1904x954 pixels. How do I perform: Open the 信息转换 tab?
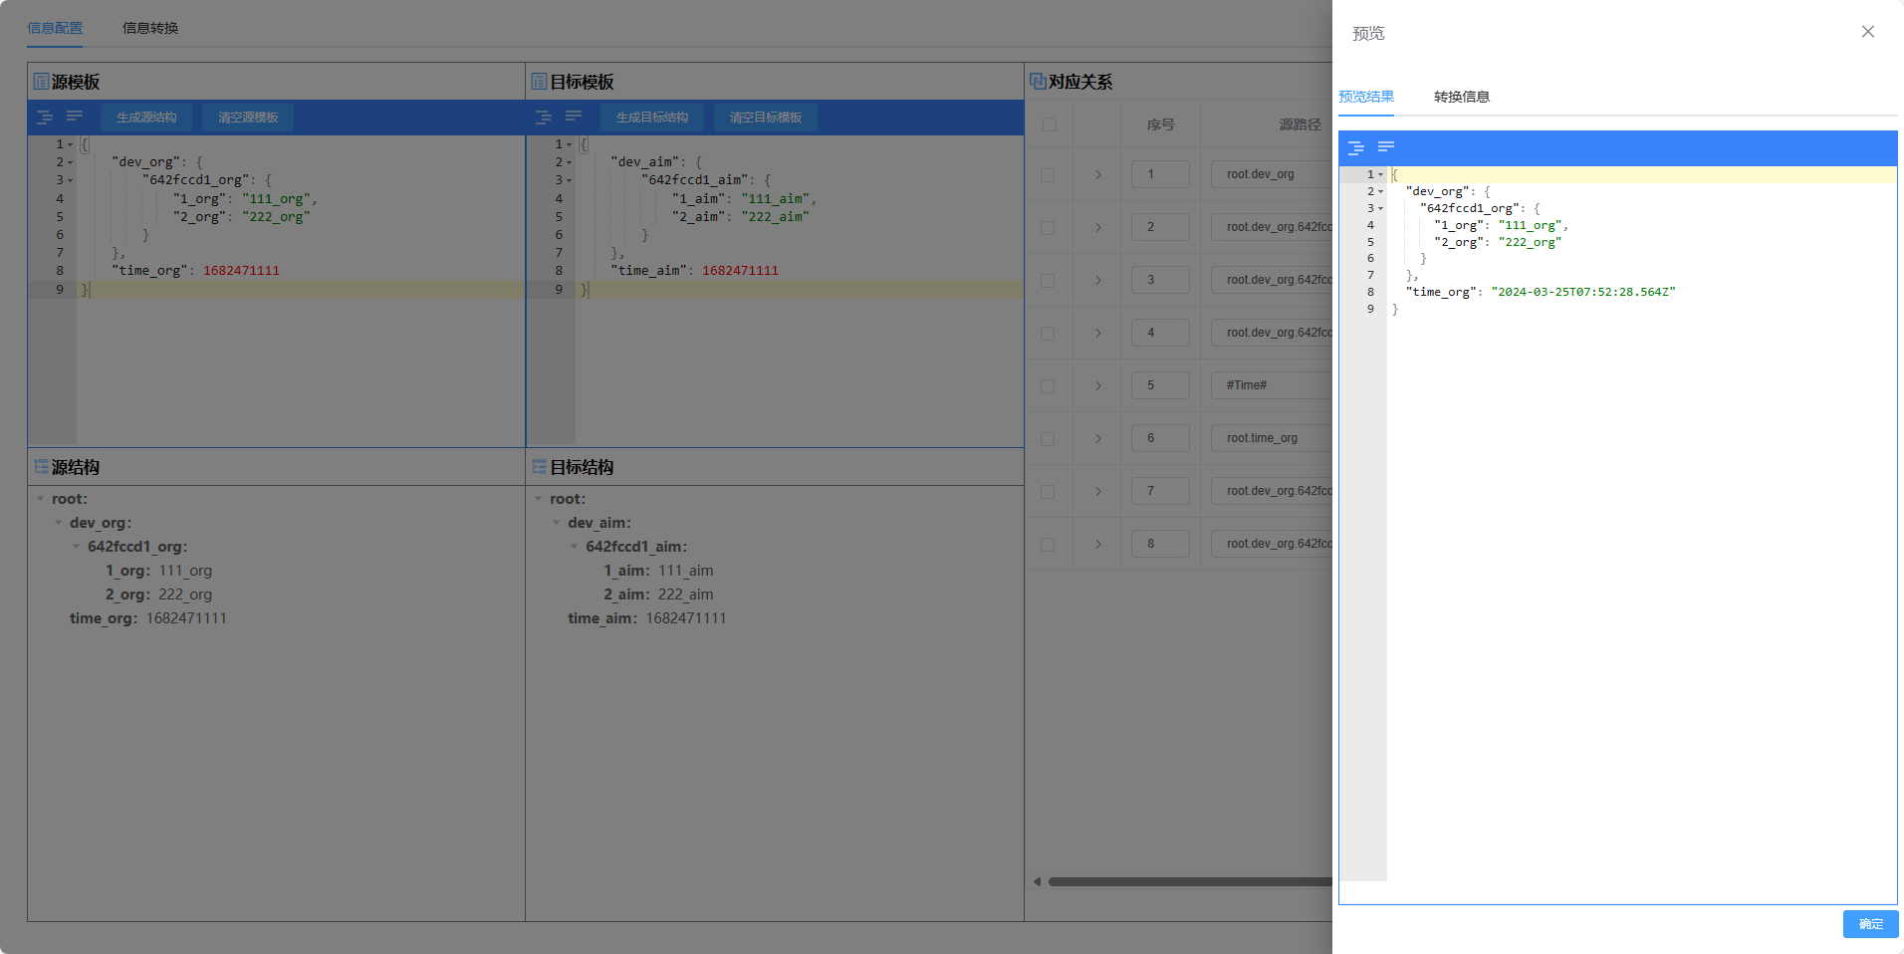tap(150, 28)
